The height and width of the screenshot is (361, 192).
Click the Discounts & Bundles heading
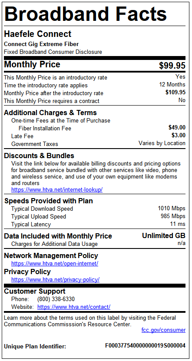tap(39, 156)
